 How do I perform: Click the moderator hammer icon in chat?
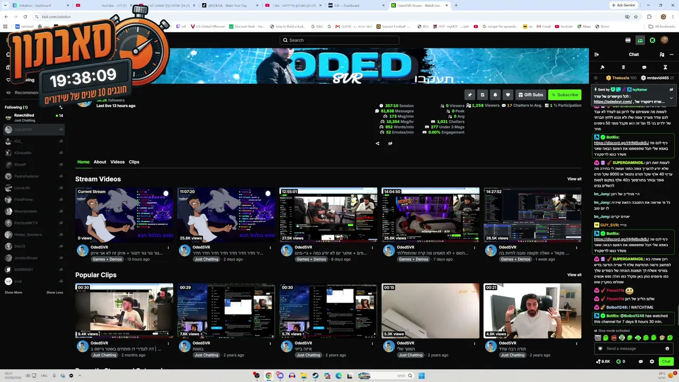[x=602, y=67]
